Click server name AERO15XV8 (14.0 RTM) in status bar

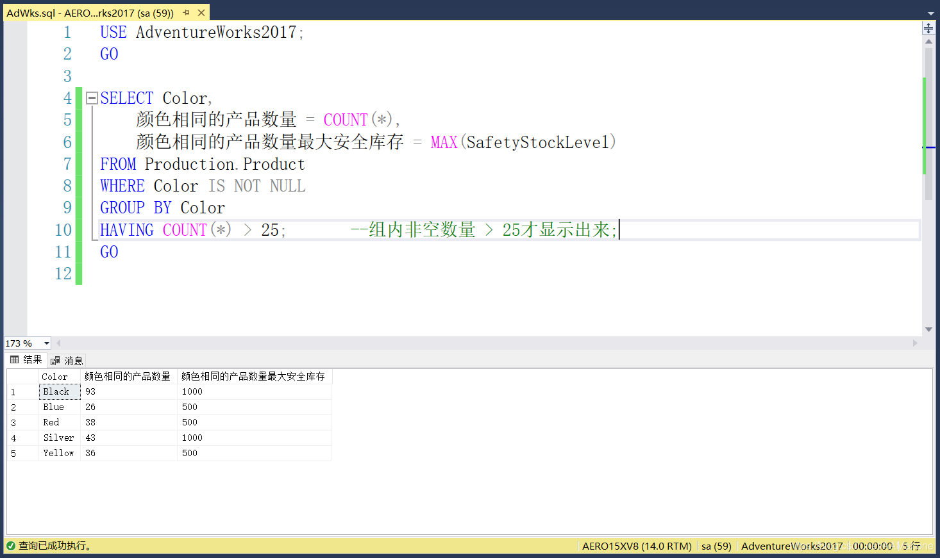pos(637,546)
